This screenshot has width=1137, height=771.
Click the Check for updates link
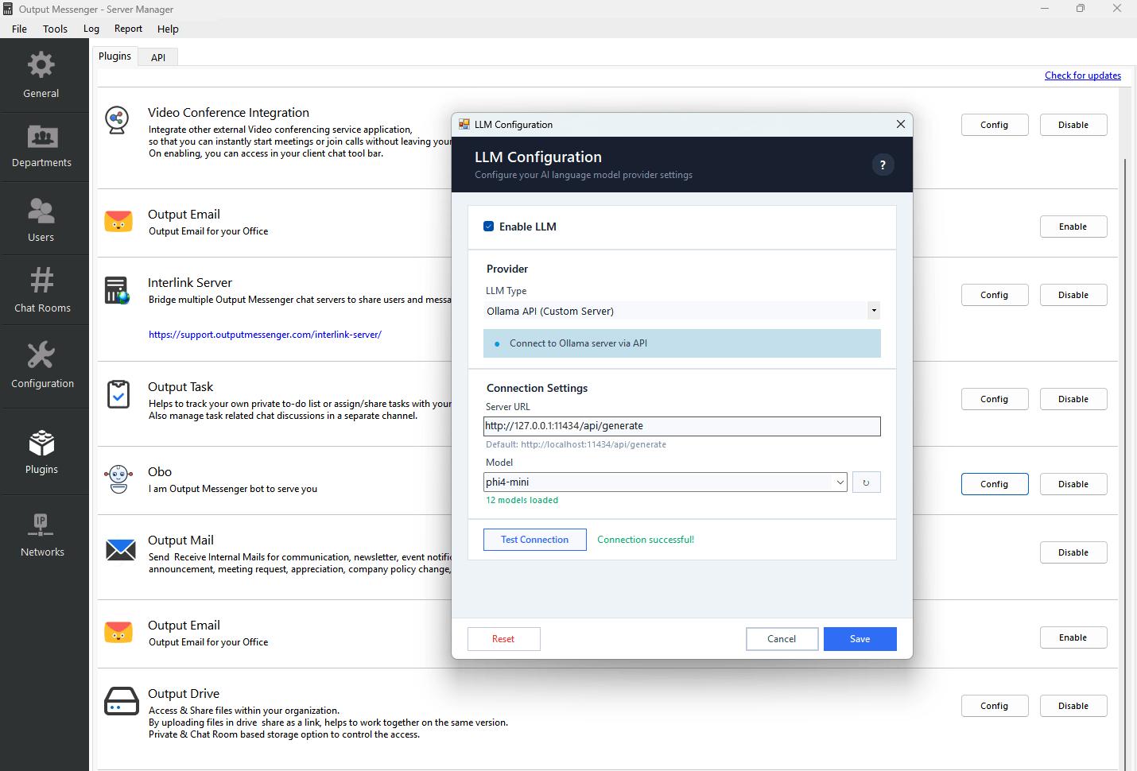[1082, 76]
